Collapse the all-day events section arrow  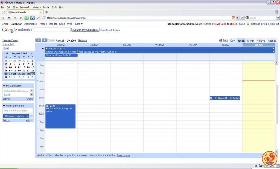pyautogui.click(x=43, y=48)
